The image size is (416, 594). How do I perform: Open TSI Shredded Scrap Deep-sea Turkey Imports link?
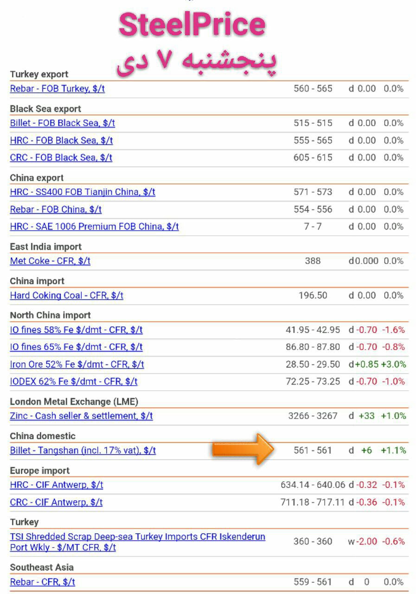click(138, 542)
